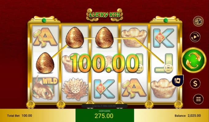The width and height of the screenshot is (209, 122).
Task: Click gold ingot at top of fourth reel
Action: pos(134,37)
